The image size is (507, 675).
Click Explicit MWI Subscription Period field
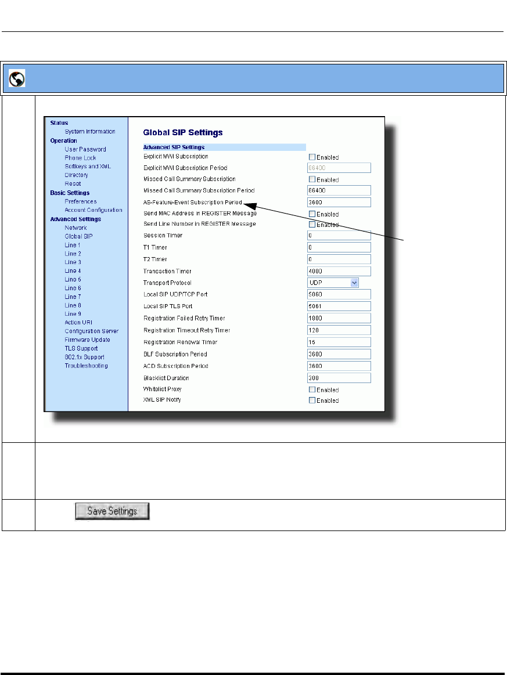[339, 168]
